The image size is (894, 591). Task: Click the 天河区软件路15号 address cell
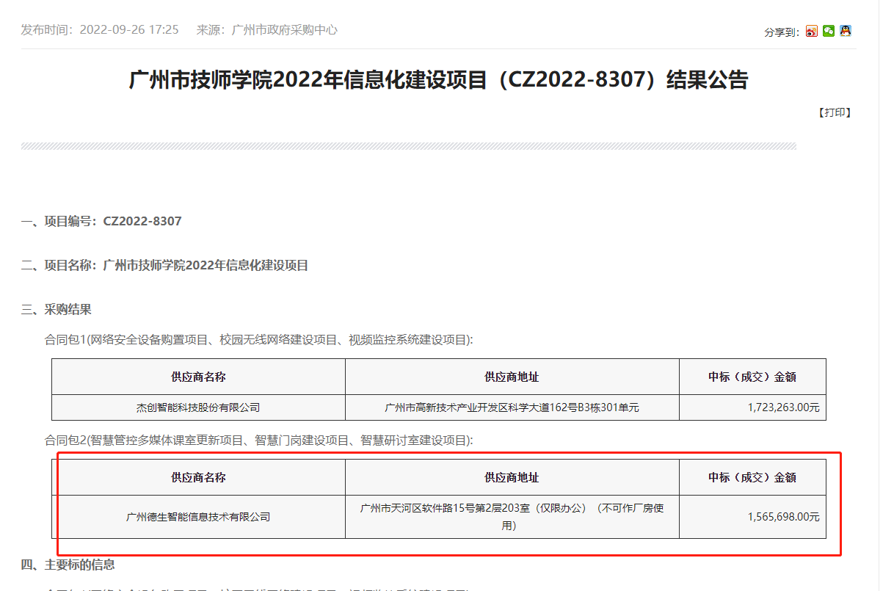click(x=512, y=516)
